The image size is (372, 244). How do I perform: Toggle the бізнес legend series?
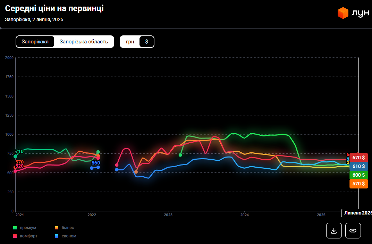68,228
